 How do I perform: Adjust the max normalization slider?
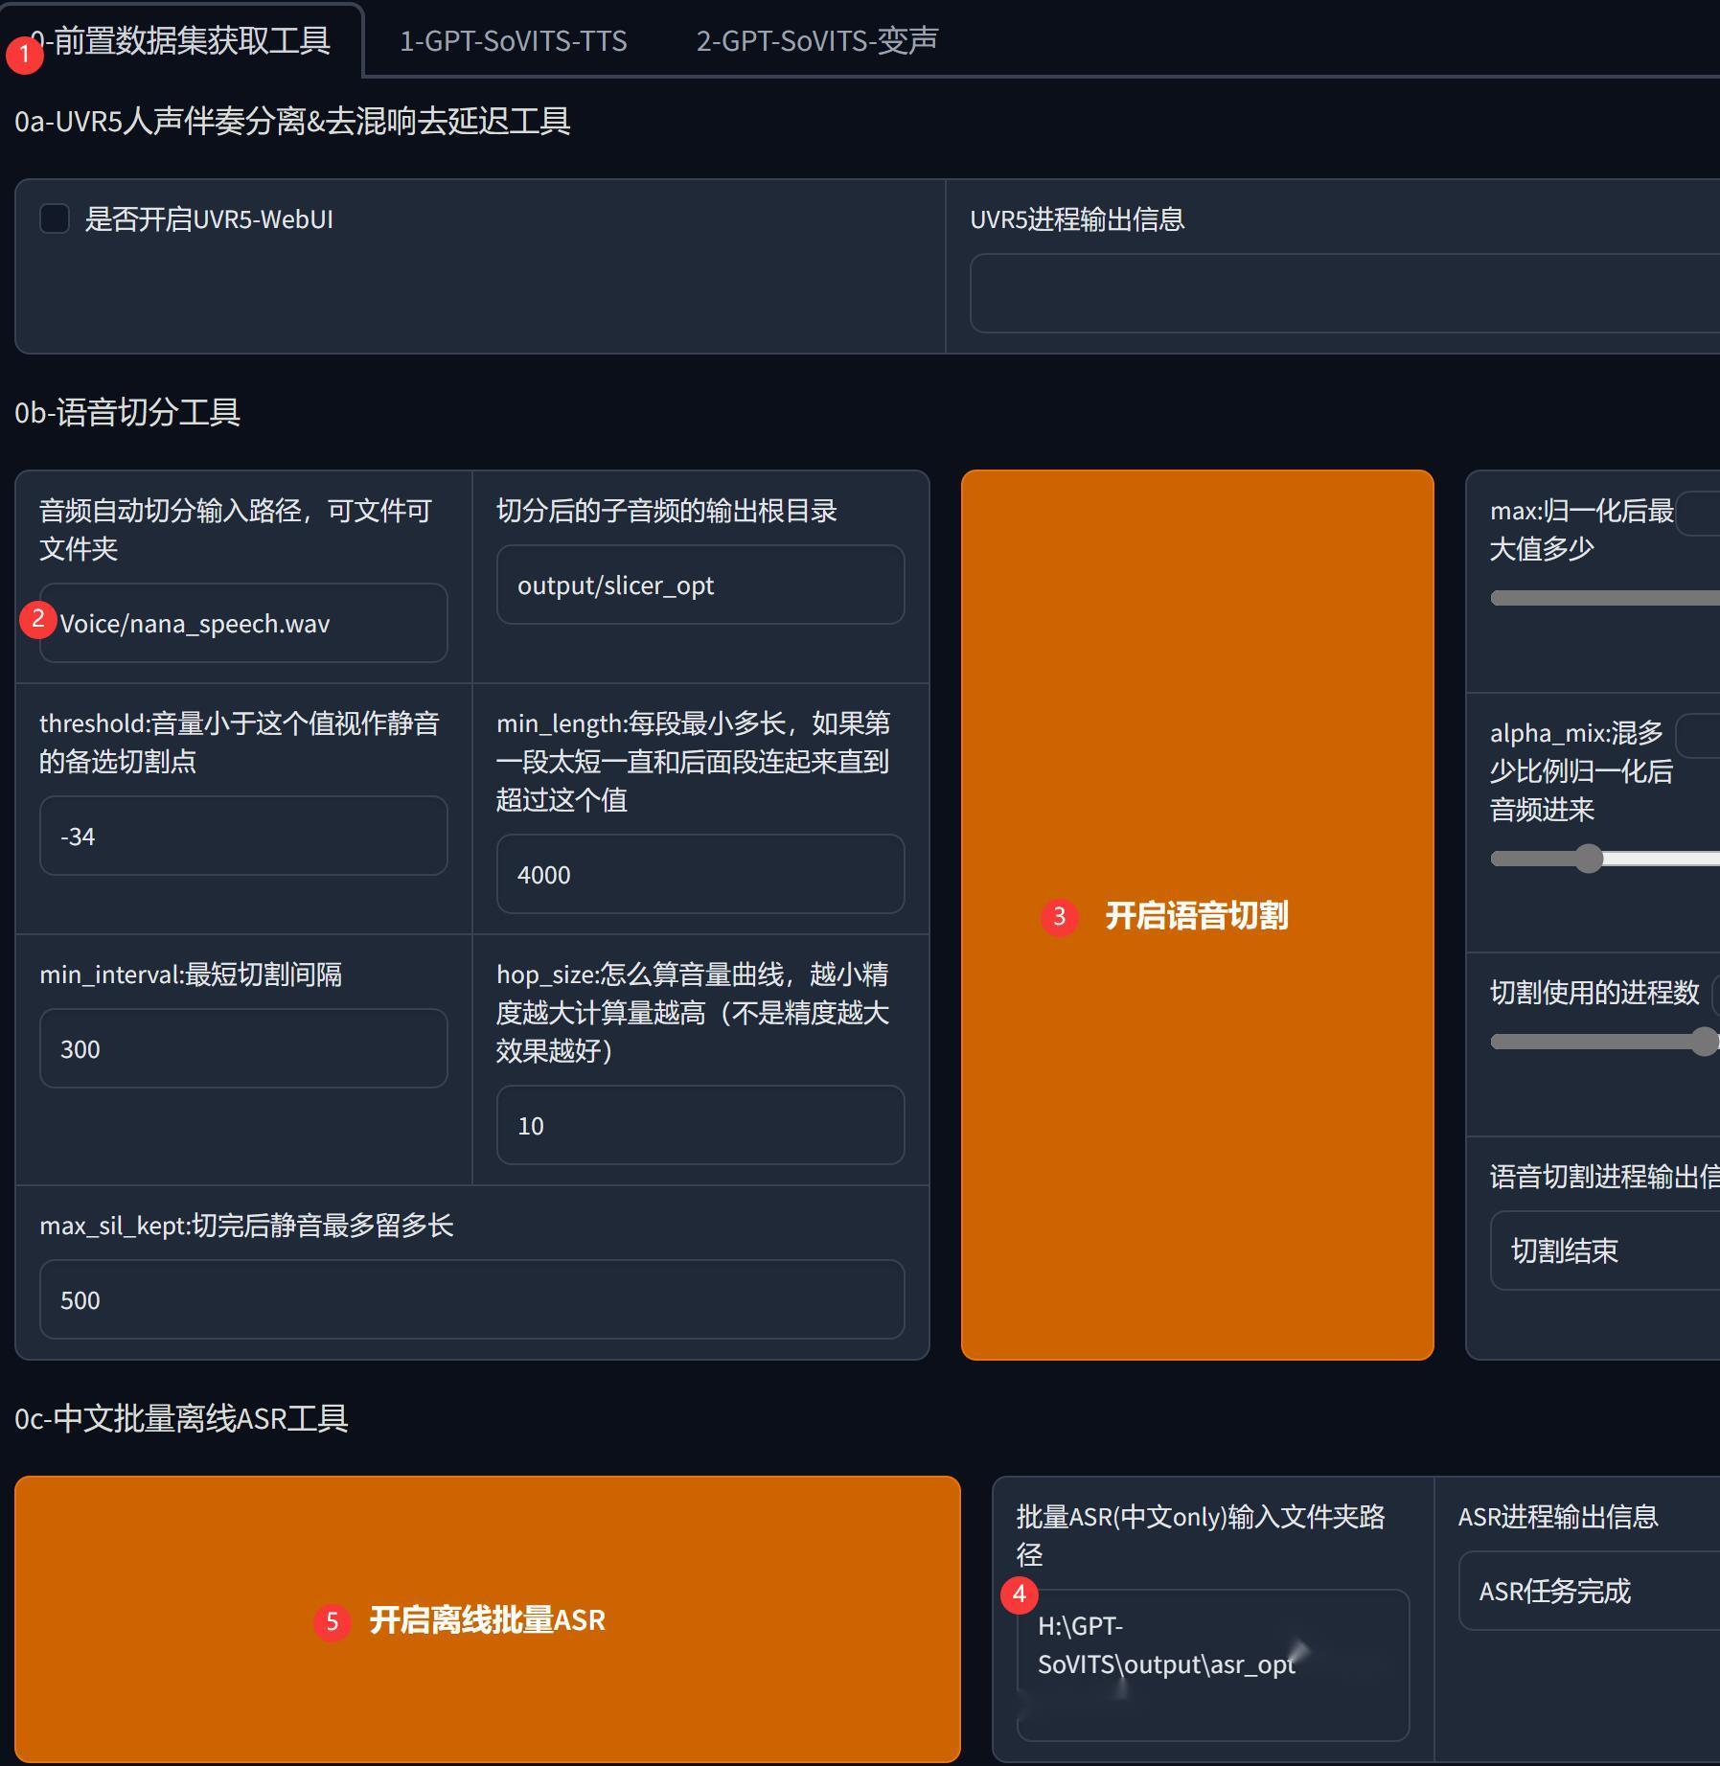1605,598
